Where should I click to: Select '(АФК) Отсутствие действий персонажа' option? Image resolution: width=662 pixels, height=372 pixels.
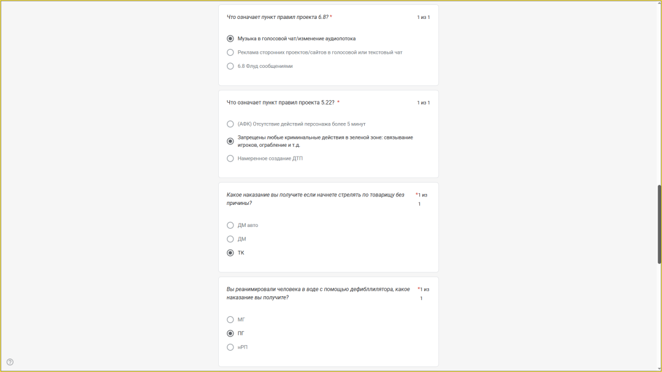[230, 124]
